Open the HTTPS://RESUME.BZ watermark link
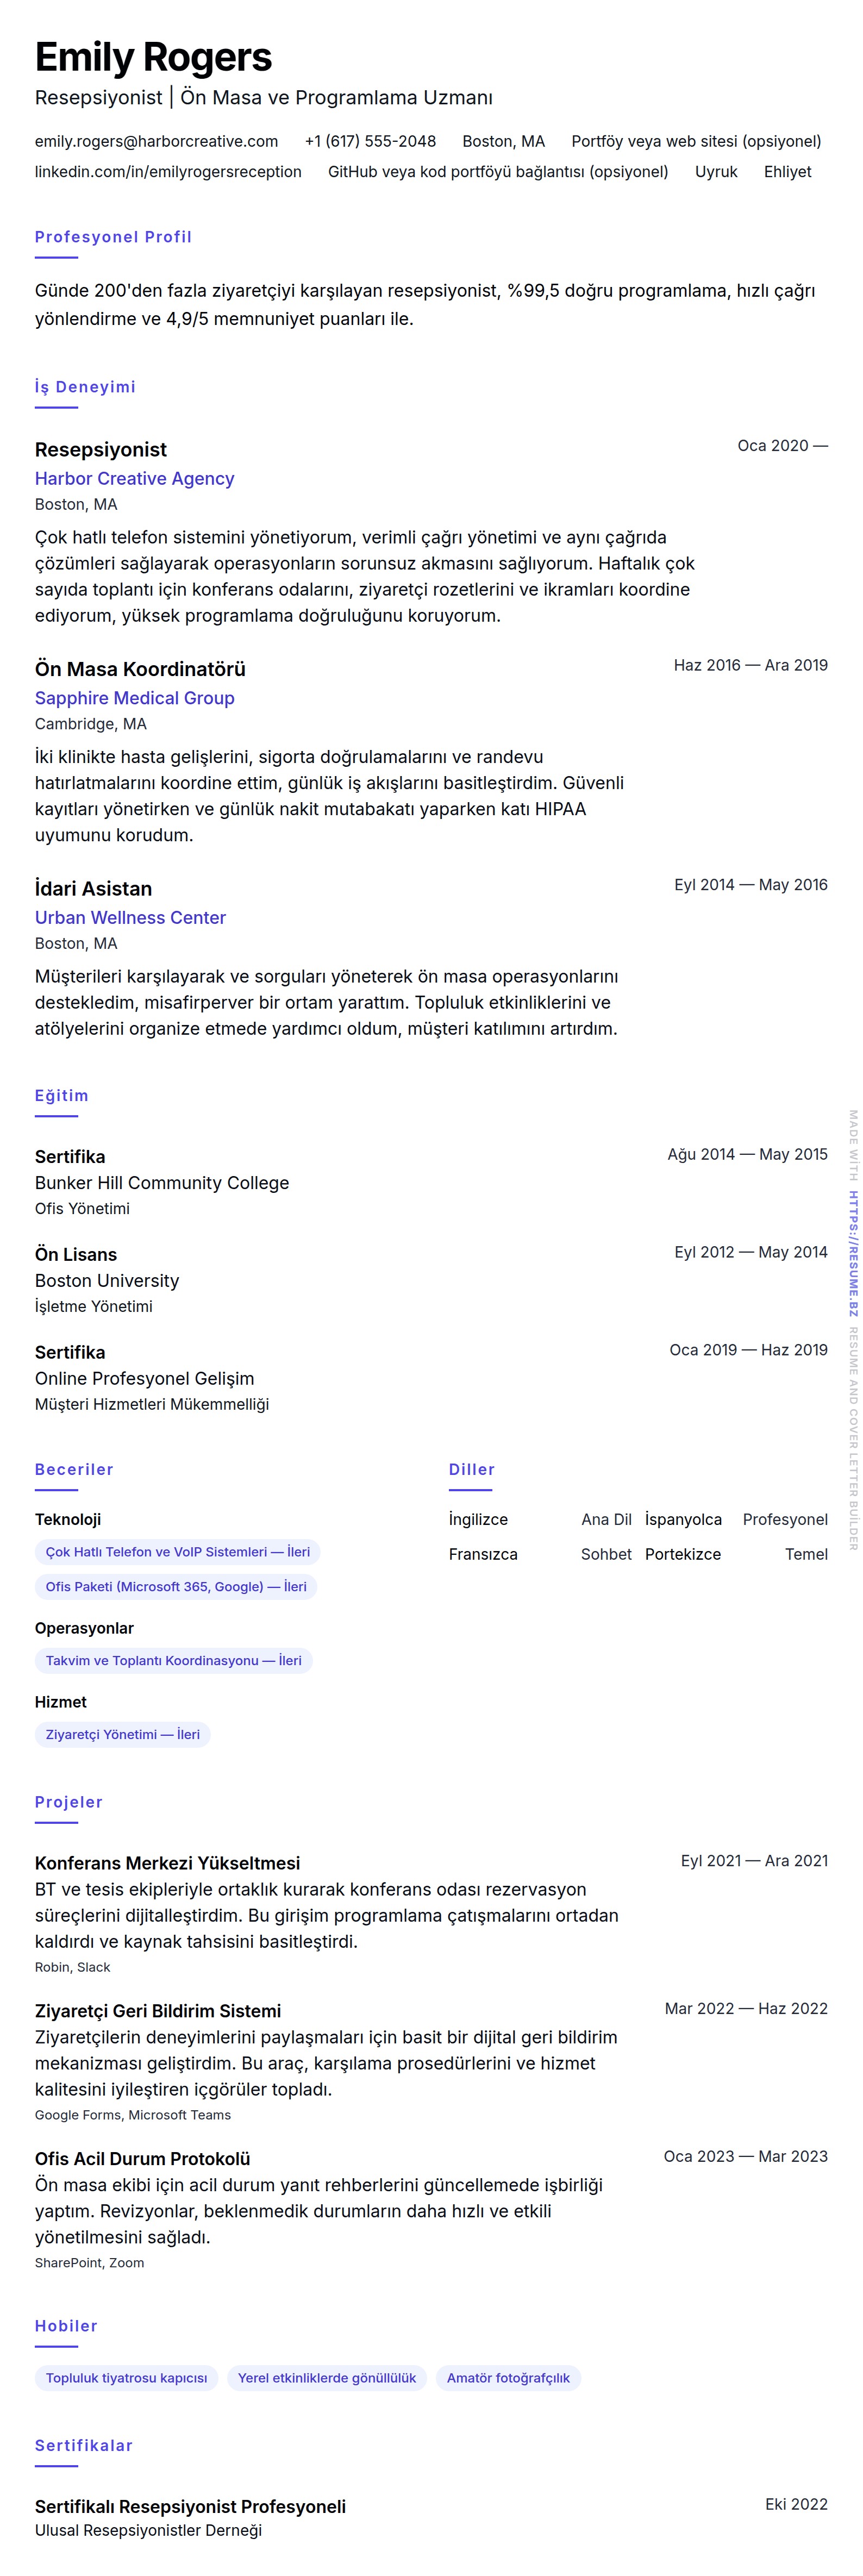 point(853,1253)
